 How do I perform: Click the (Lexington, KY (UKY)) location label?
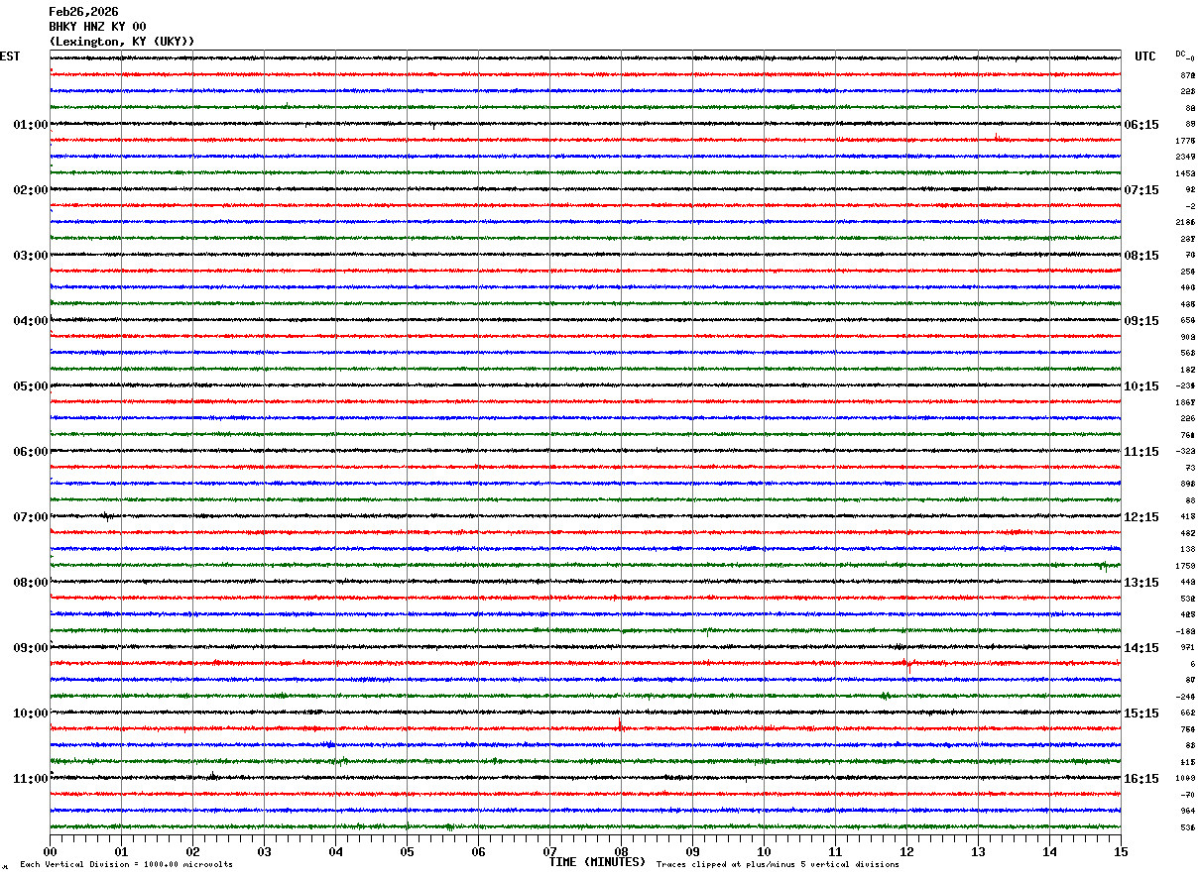click(122, 42)
